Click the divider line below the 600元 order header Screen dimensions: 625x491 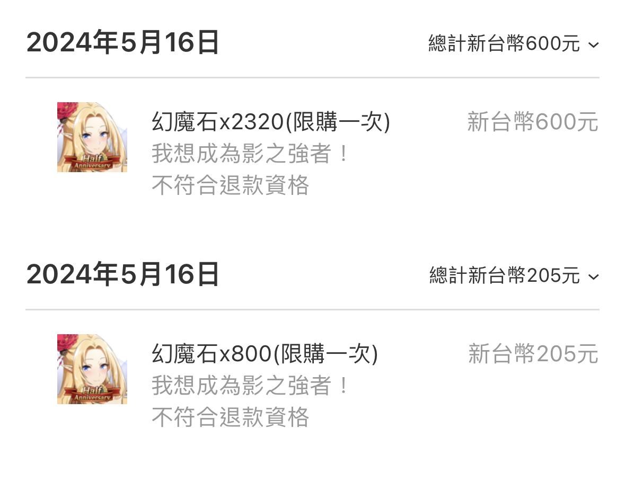click(x=313, y=78)
